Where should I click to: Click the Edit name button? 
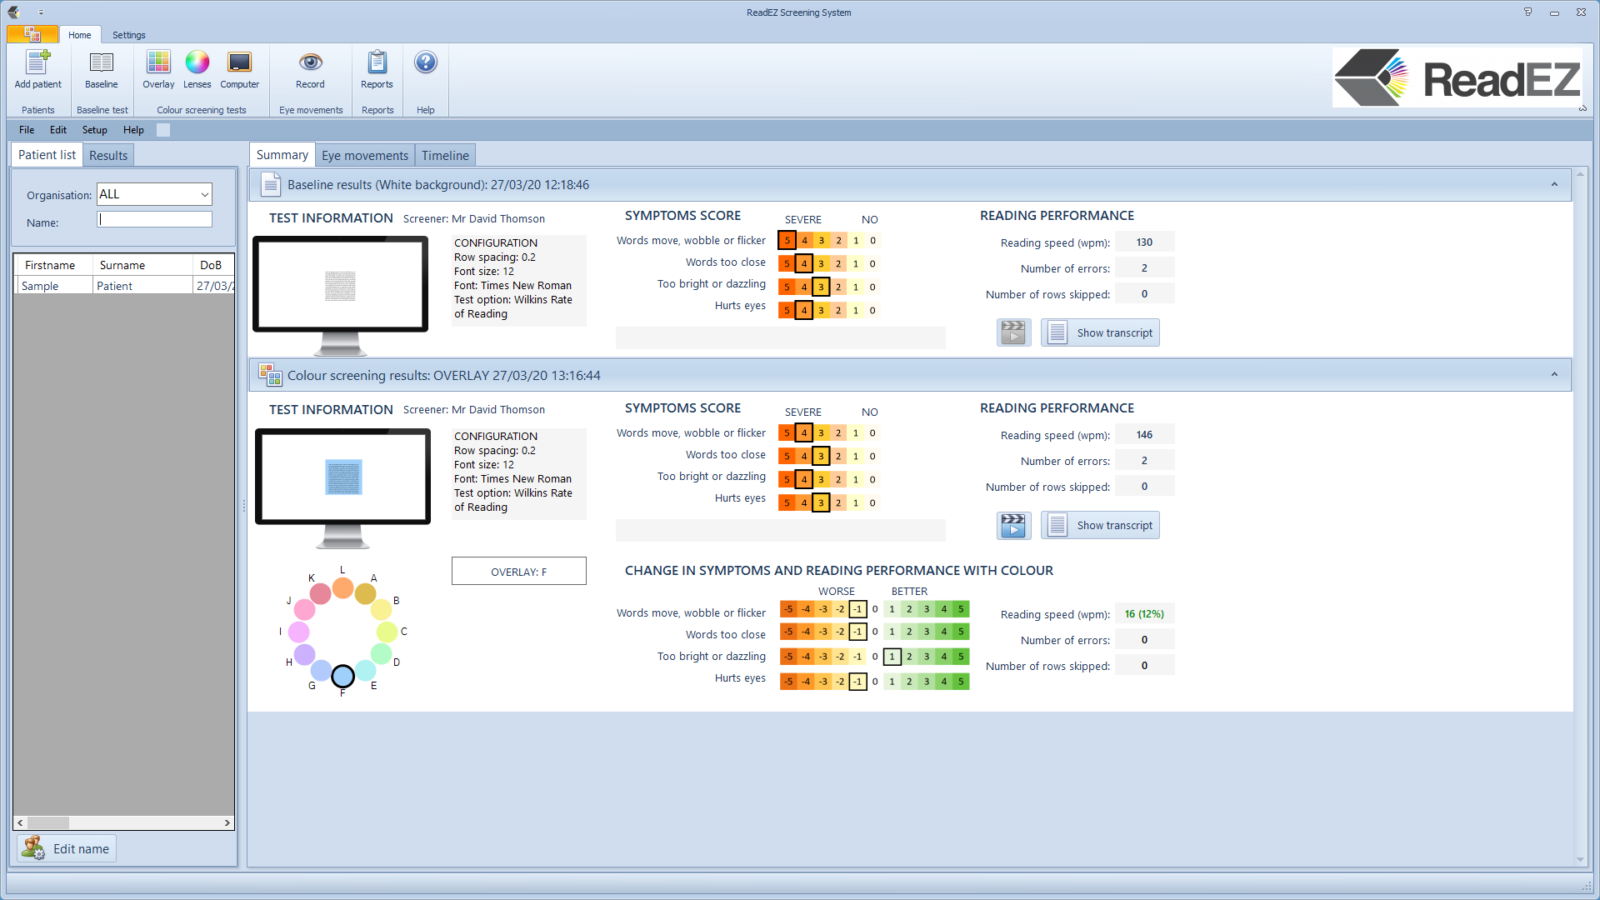tap(67, 848)
